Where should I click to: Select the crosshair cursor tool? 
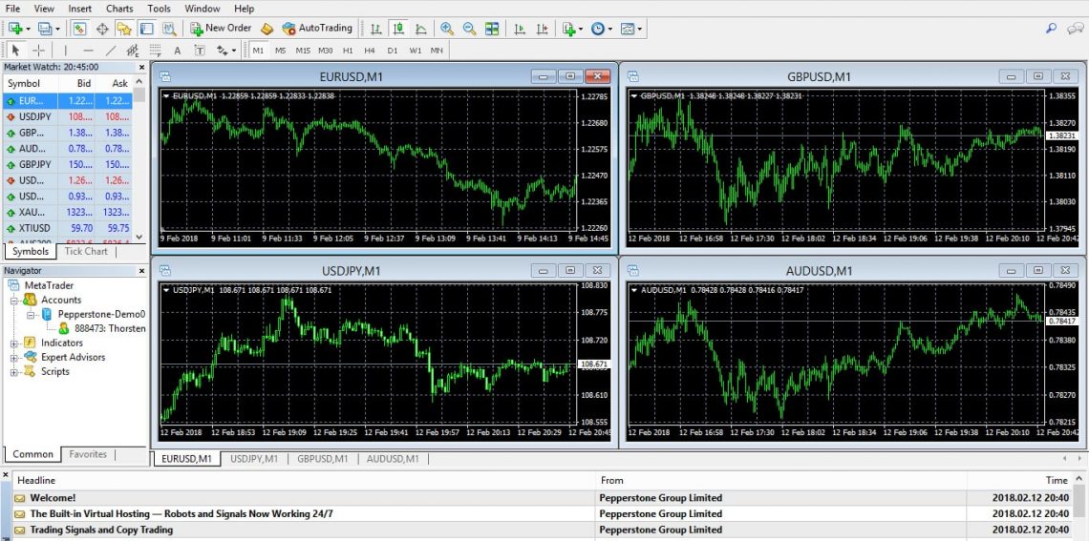tap(38, 51)
